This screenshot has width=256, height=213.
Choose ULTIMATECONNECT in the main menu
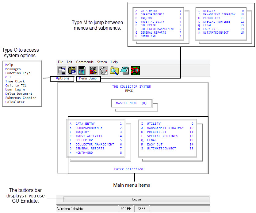coord(161,149)
